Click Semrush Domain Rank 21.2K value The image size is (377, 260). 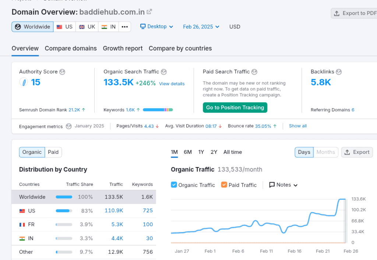[x=74, y=110]
